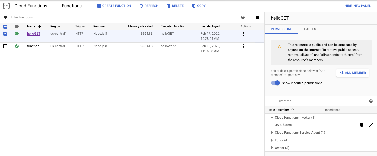Sort by Name using the arrow icon
This screenshot has height=156, width=377.
click(x=39, y=26)
